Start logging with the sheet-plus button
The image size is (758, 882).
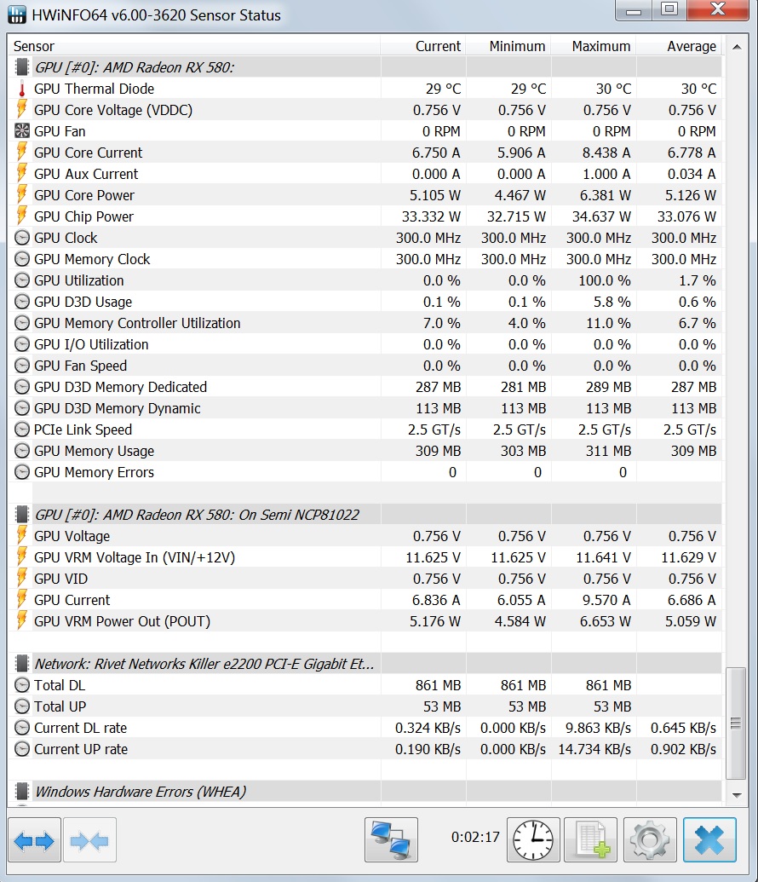(x=590, y=839)
